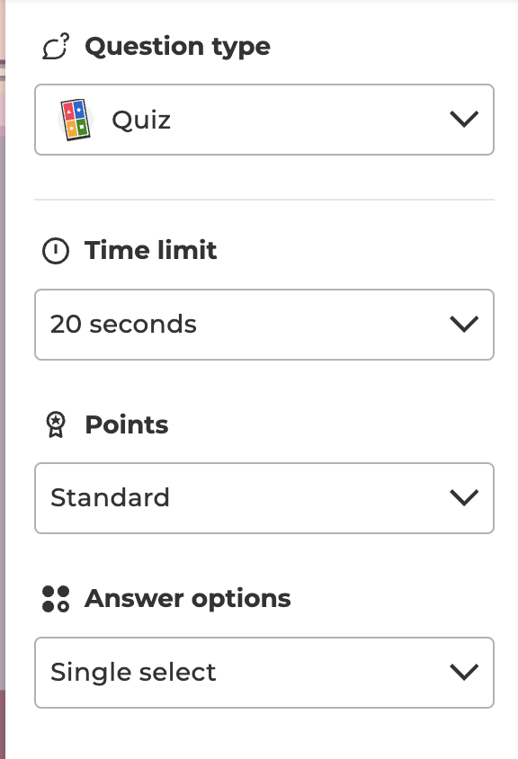This screenshot has height=759, width=518.
Task: Click the Question type speech bubble icon
Action: [56, 46]
